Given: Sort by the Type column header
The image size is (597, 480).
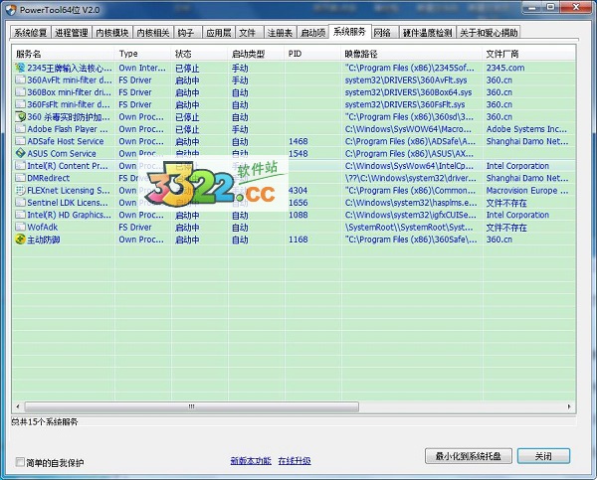Looking at the screenshot, I should (142, 54).
